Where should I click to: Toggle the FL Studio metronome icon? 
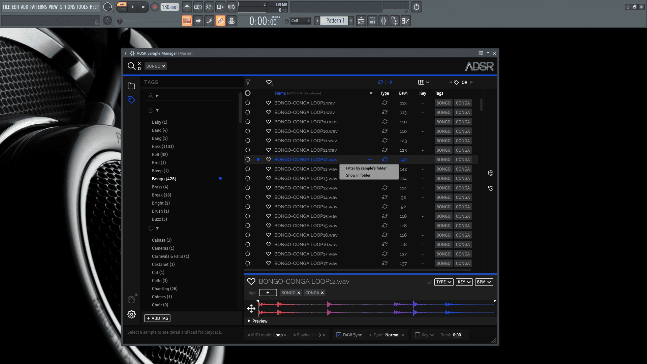point(187,7)
